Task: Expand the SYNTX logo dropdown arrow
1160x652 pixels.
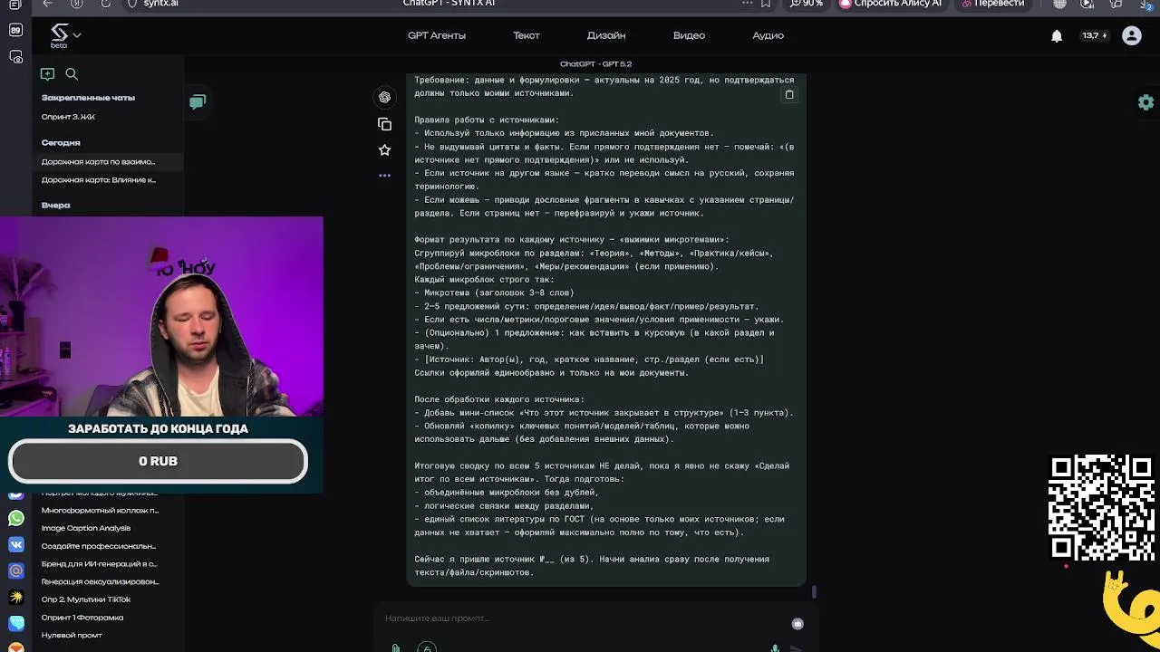Action: (x=77, y=35)
